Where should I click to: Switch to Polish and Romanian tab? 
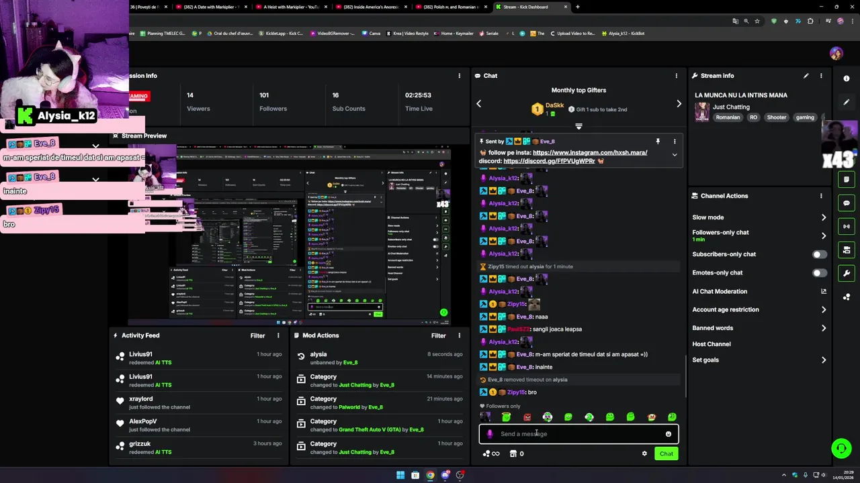(450, 7)
